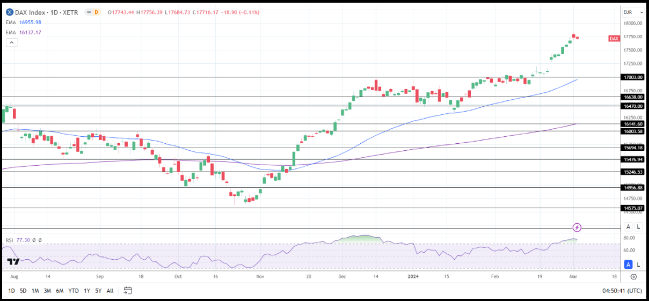The image size is (649, 301).
Task: Click the 14575.07 horizontal line price label
Action: click(633, 208)
